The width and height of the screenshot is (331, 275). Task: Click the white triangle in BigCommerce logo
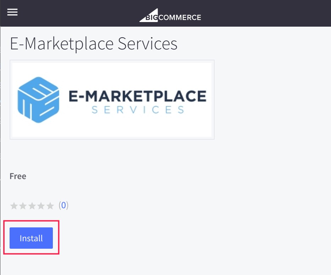(149, 15)
